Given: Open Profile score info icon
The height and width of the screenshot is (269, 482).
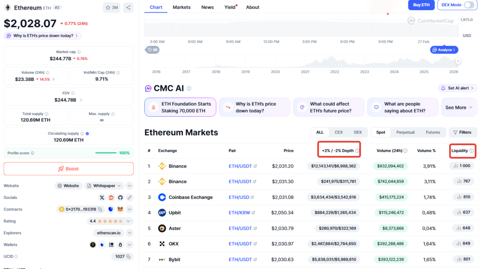Looking at the screenshot, I should pos(32,153).
